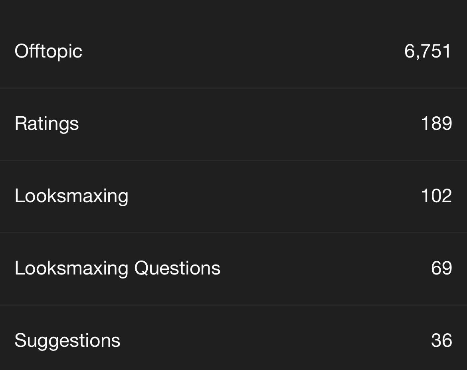Go to Looksmaxing Questions category
This screenshot has height=370, width=467.
click(118, 269)
